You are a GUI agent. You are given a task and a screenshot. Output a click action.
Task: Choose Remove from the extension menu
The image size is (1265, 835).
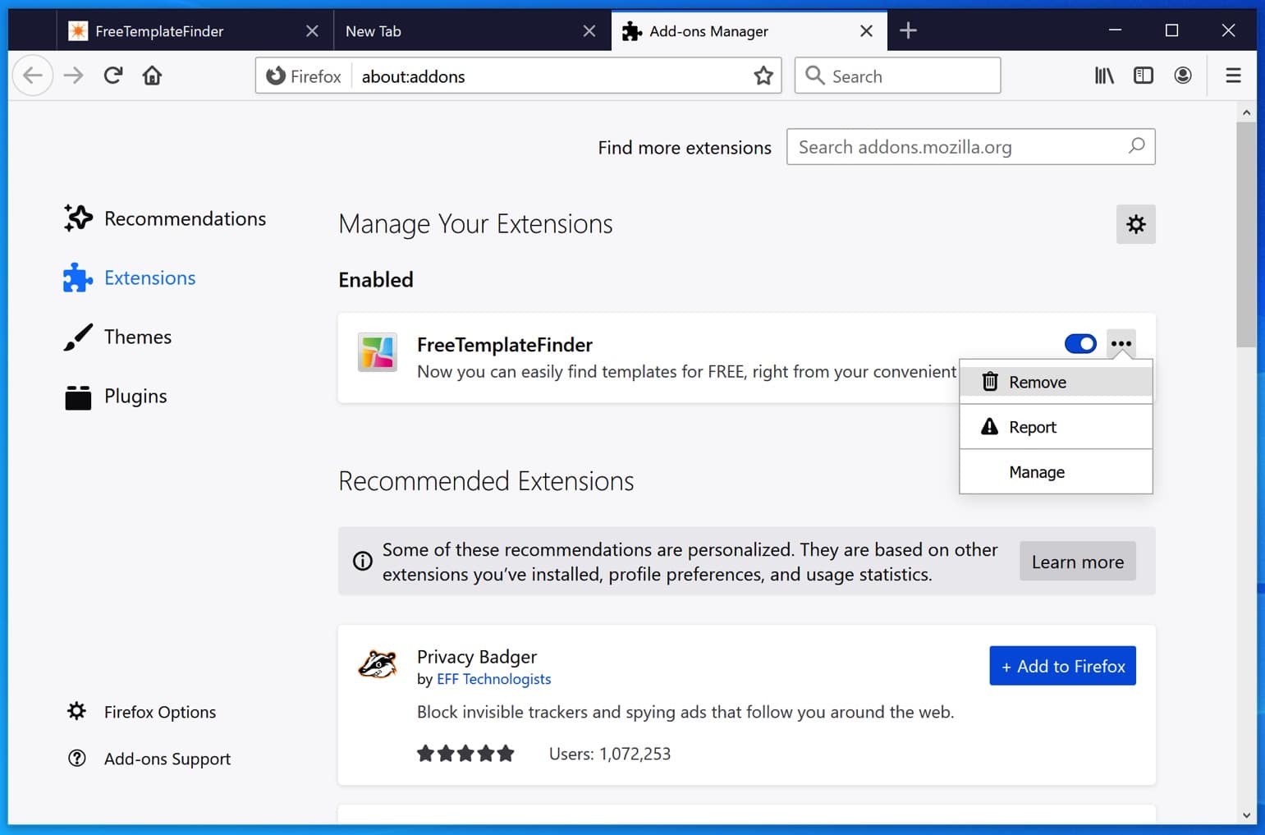(1056, 382)
